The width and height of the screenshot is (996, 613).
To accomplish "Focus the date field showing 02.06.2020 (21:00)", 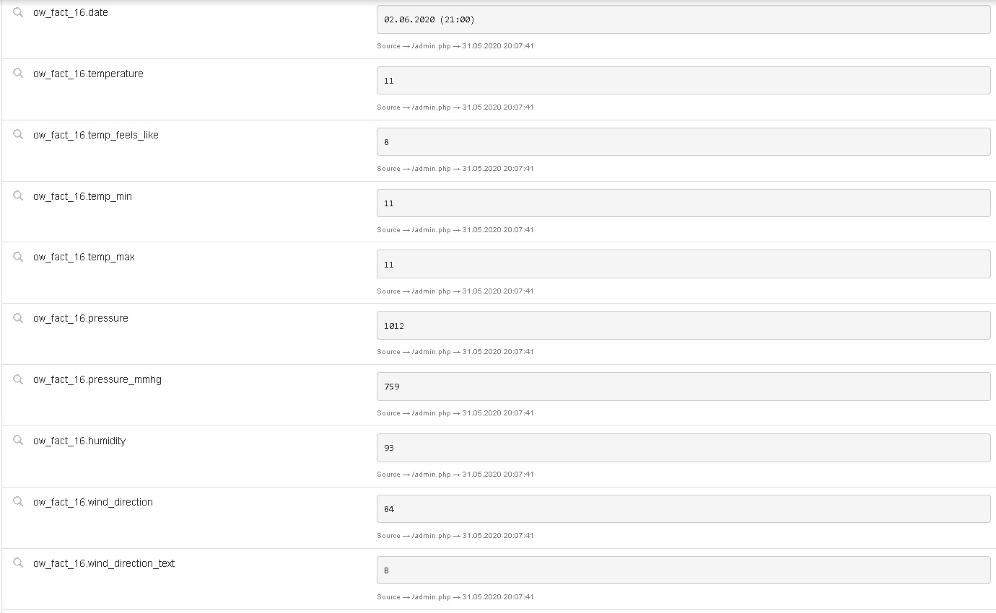I will tap(683, 19).
